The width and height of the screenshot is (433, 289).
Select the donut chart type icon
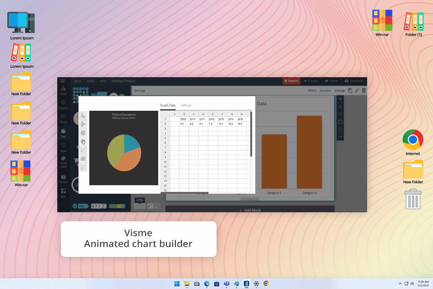83,142
